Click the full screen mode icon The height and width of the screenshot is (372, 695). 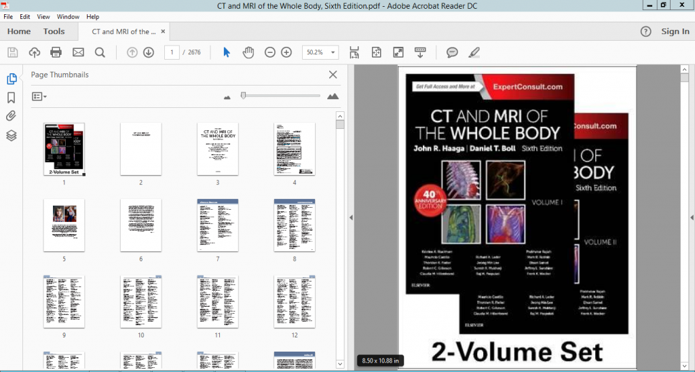click(x=398, y=52)
